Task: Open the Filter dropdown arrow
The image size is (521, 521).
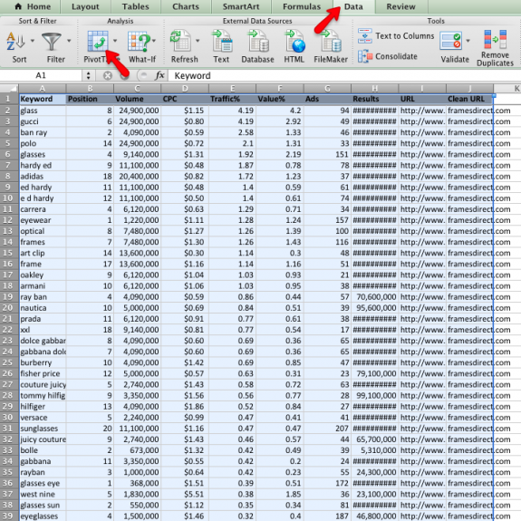Action: pos(69,41)
